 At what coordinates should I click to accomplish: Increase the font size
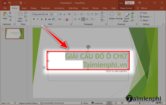(61, 14)
